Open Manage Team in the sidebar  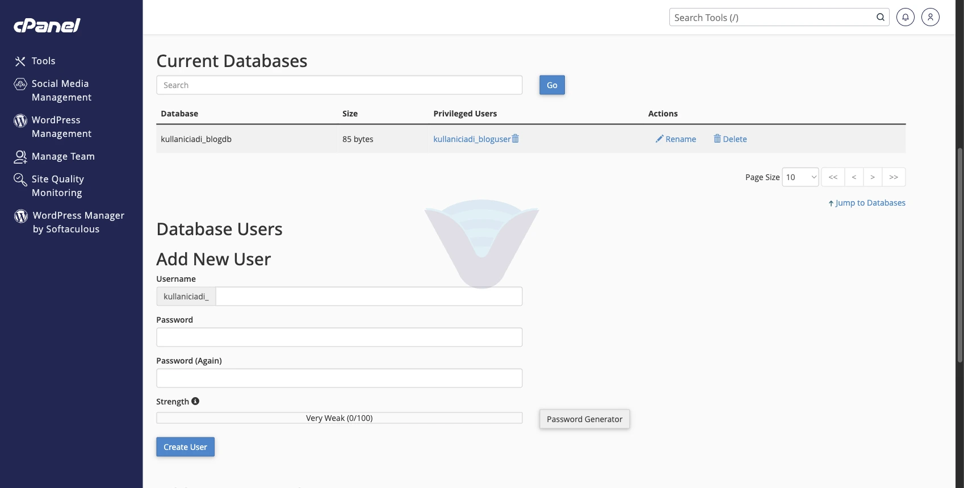[55, 156]
